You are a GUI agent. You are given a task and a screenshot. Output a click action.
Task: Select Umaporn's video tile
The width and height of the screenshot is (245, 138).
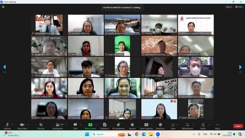123,67
